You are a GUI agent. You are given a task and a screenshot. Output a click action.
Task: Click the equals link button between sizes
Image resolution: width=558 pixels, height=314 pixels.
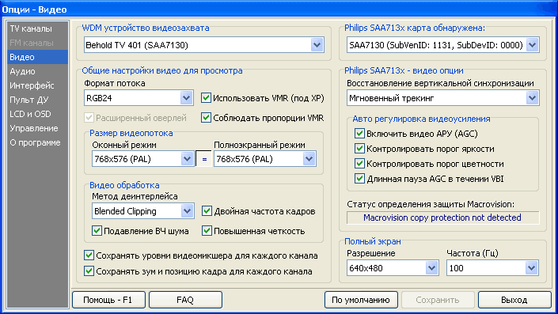(x=204, y=159)
